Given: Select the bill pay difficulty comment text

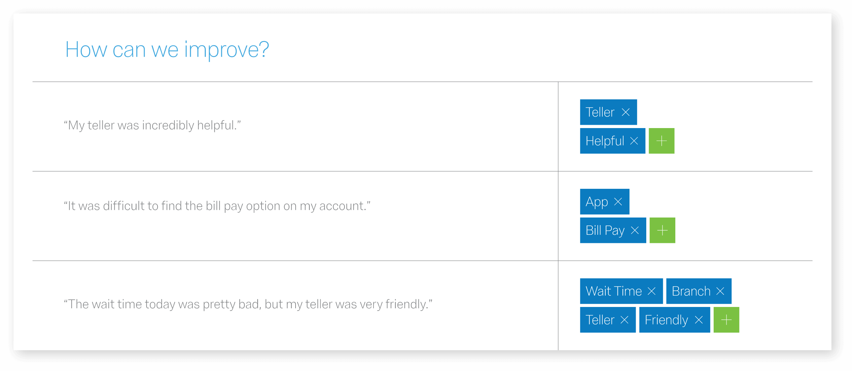Looking at the screenshot, I should tap(217, 206).
